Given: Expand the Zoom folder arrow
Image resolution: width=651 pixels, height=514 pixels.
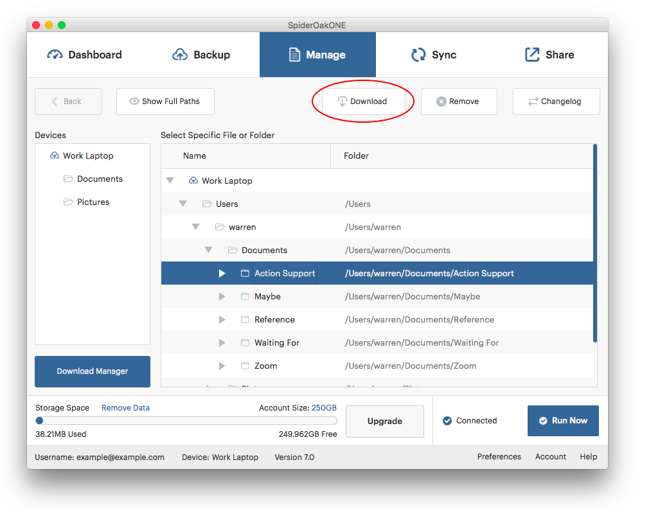Looking at the screenshot, I should pyautogui.click(x=222, y=366).
